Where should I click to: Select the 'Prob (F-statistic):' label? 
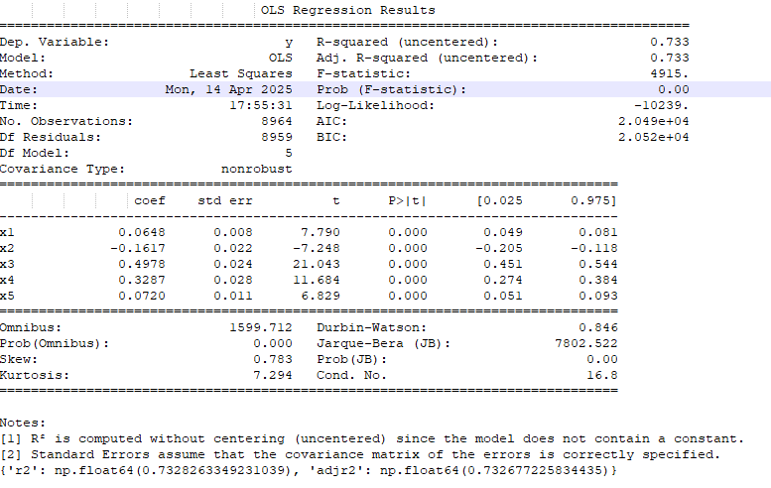391,89
